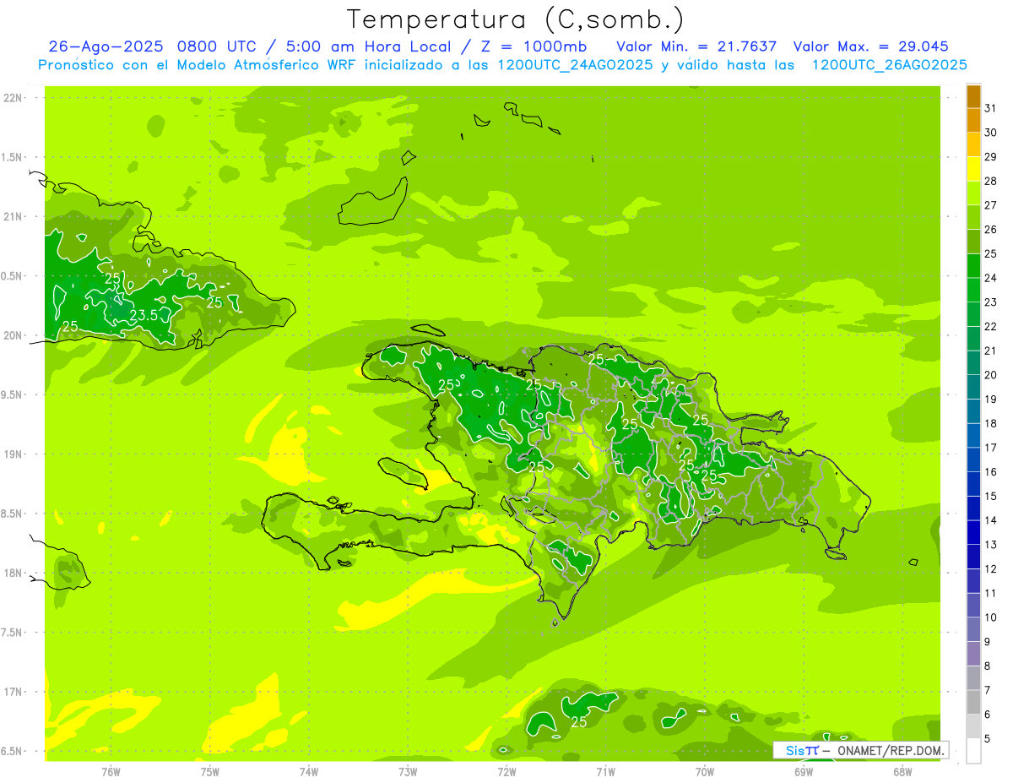Click the "8.5N" latitude label
This screenshot has width=1013, height=783.
(x=11, y=514)
